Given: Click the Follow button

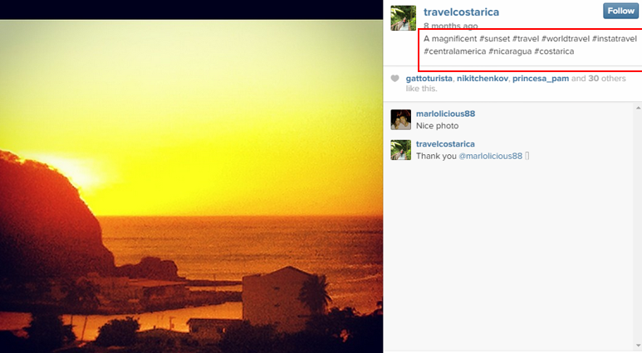Looking at the screenshot, I should pos(620,11).
